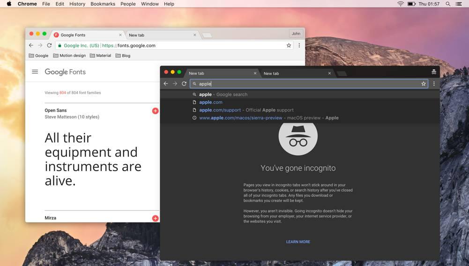Image resolution: width=469 pixels, height=266 pixels.
Task: Go back in the incognito window
Action: (166, 84)
